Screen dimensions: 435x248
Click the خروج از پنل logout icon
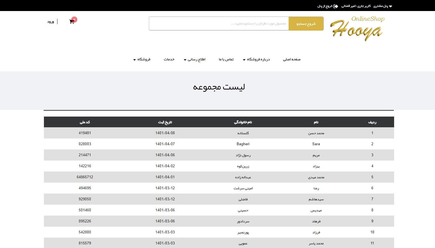pos(336,6)
